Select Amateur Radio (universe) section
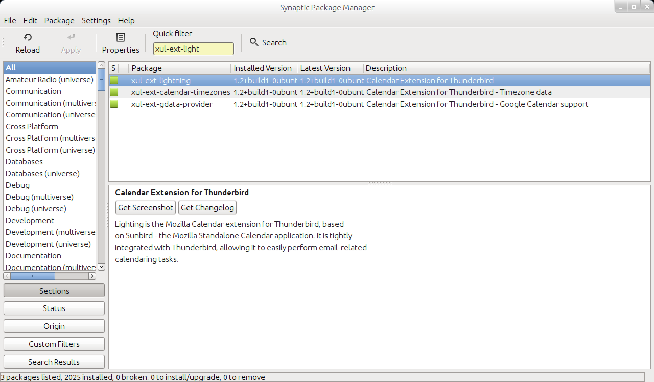The width and height of the screenshot is (654, 382). click(50, 80)
